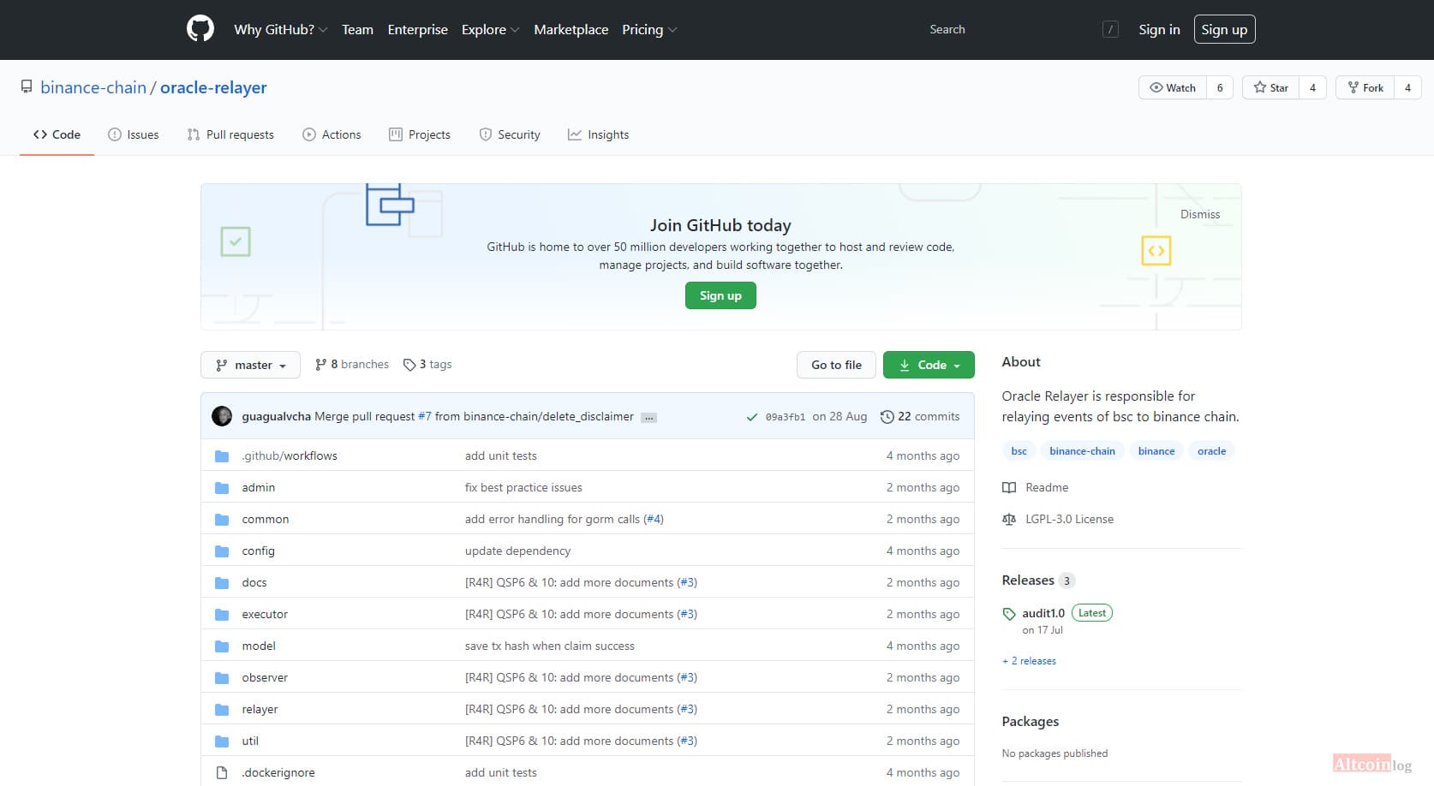Open the 09a3fb1 commit hash
The width and height of the screenshot is (1434, 786).
(x=786, y=417)
